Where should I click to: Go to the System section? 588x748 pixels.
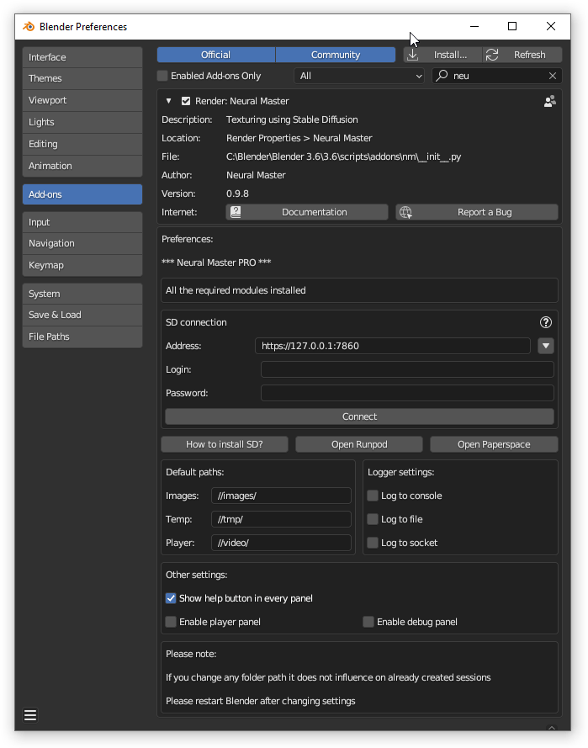click(82, 294)
